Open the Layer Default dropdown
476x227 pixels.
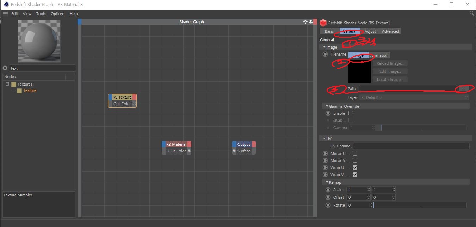coord(414,97)
